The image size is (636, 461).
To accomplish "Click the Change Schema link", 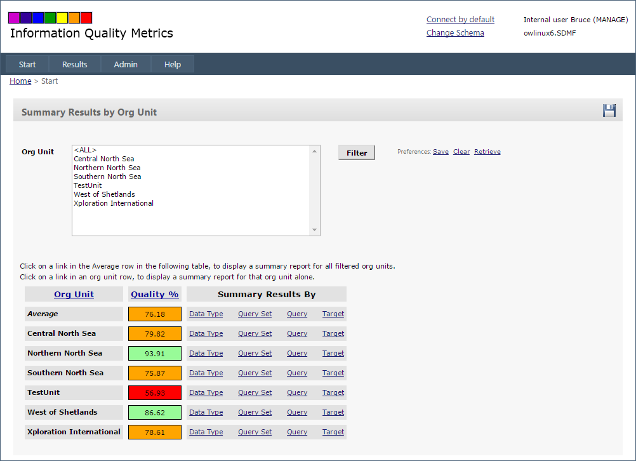I will pos(455,32).
